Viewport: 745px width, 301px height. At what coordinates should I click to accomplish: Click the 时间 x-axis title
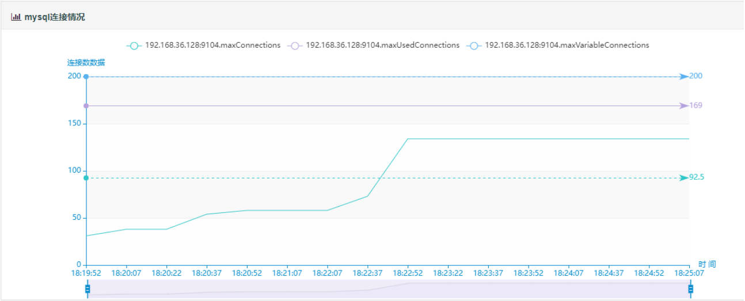pyautogui.click(x=707, y=264)
